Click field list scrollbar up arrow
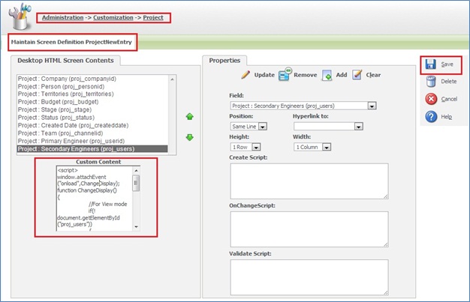470x302 pixels. pyautogui.click(x=172, y=79)
